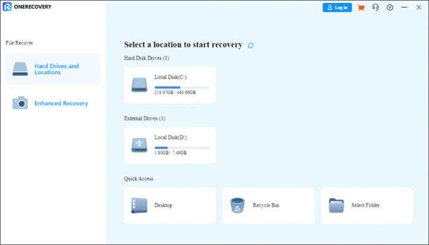Click the External Drives (1) heading
The width and height of the screenshot is (429, 245).
[x=145, y=118]
